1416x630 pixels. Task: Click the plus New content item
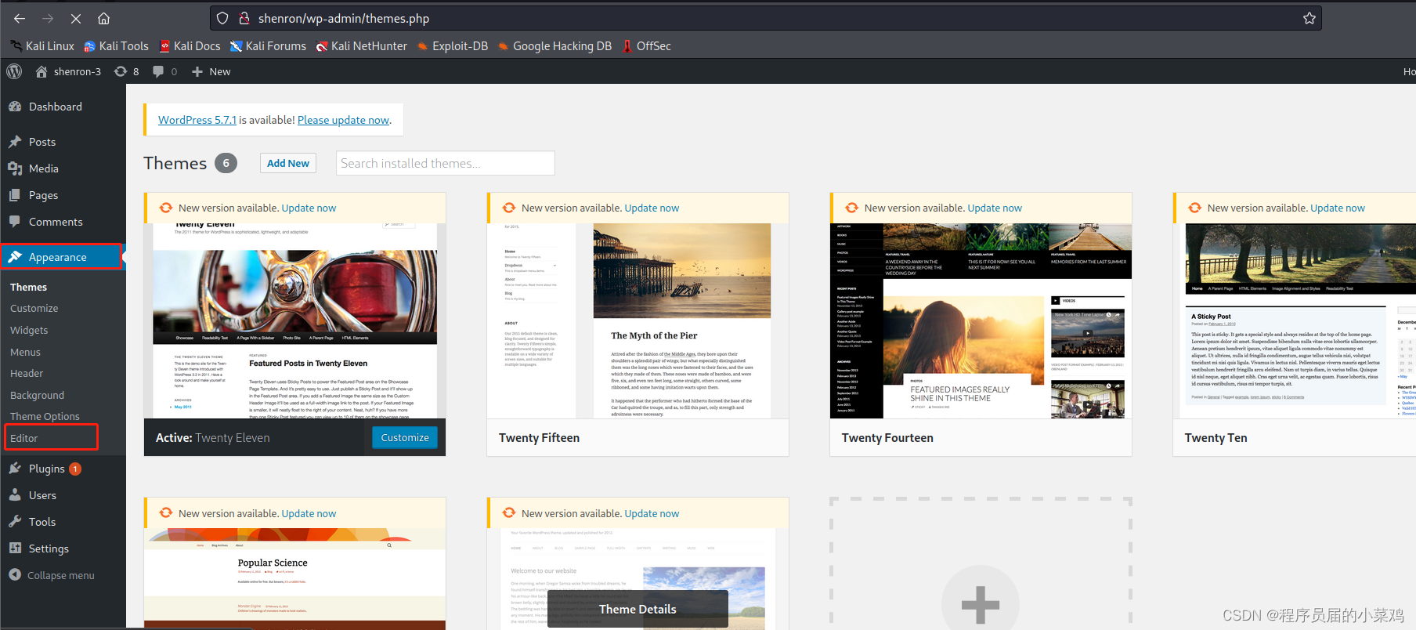(211, 71)
